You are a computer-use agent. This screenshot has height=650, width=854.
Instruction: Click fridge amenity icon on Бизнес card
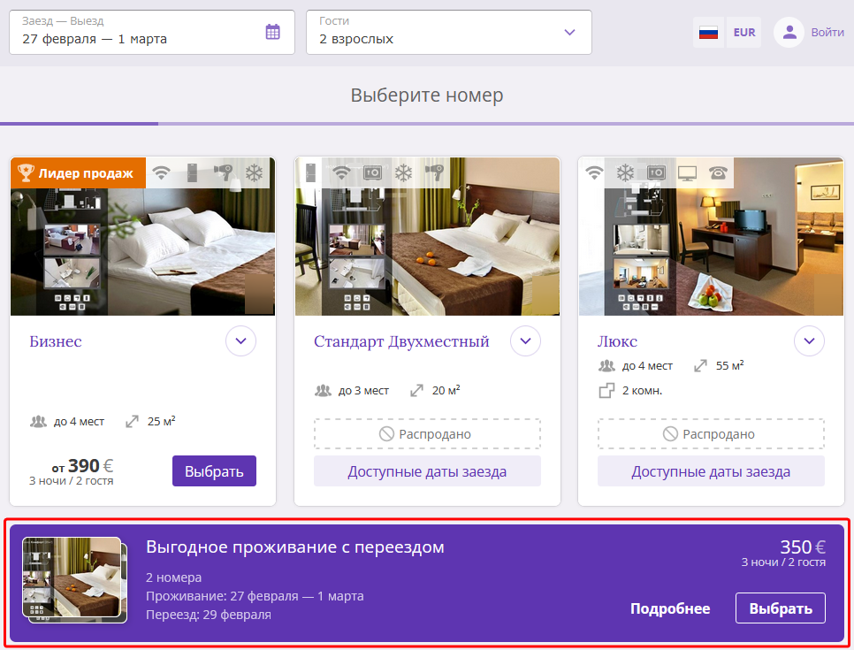(192, 172)
